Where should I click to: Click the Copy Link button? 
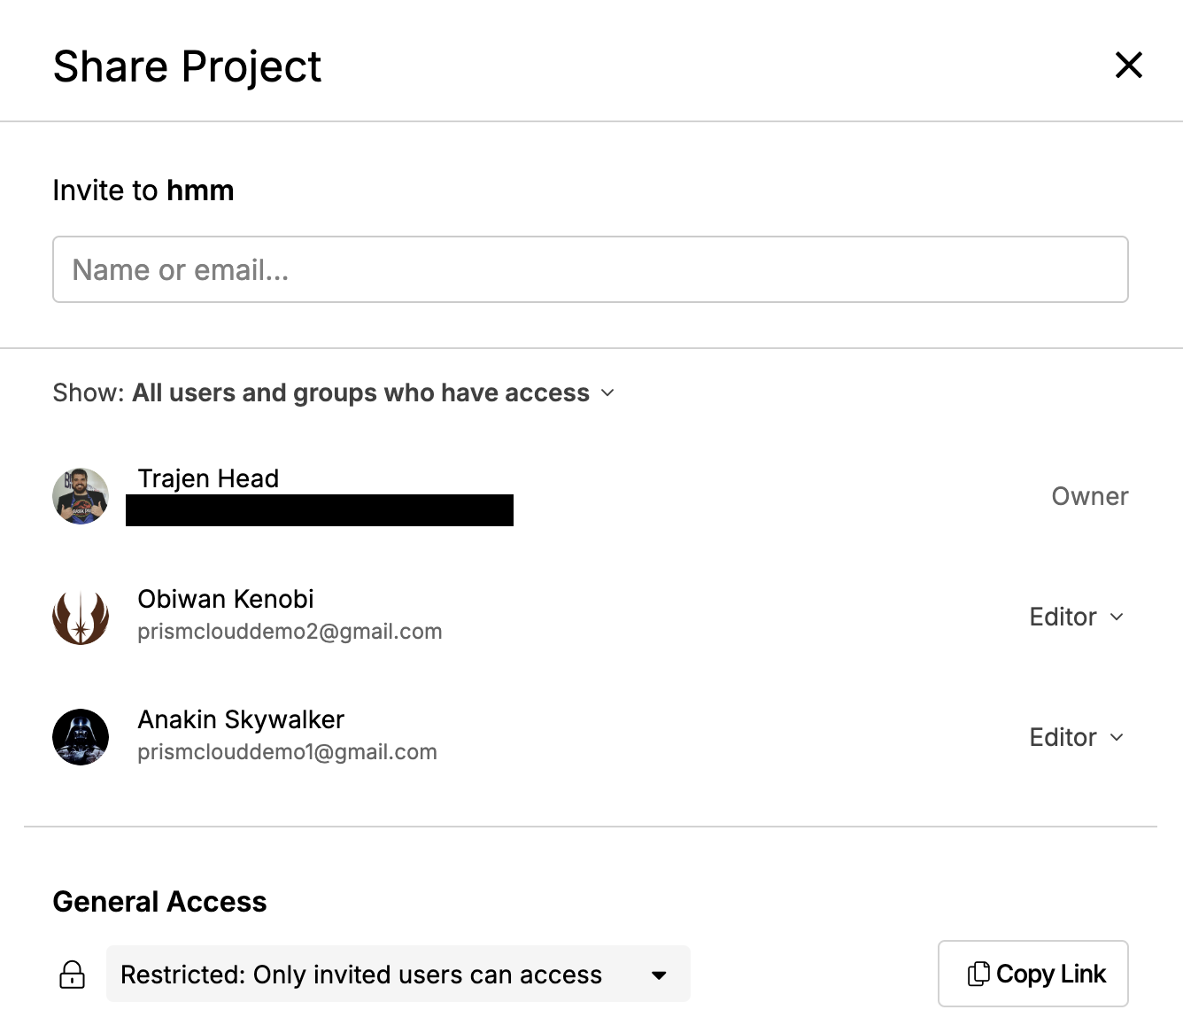click(1032, 974)
